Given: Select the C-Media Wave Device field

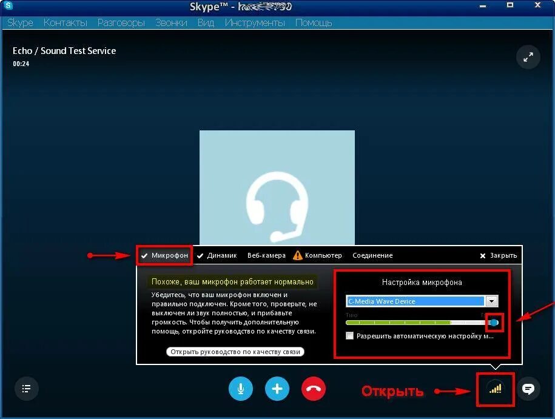Looking at the screenshot, I should pos(415,301).
